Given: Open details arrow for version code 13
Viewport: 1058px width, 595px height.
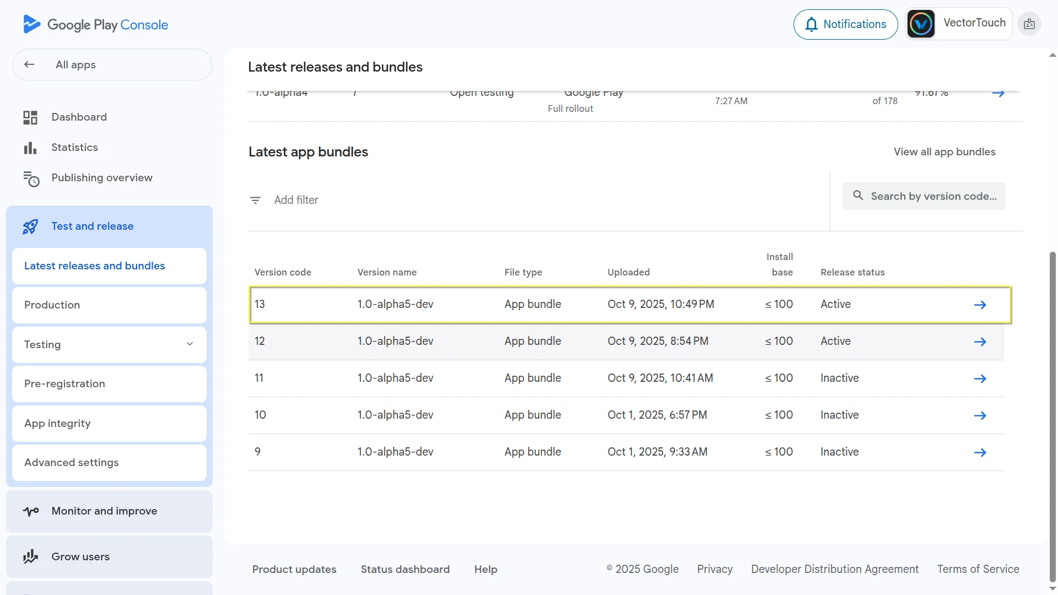Looking at the screenshot, I should (980, 305).
